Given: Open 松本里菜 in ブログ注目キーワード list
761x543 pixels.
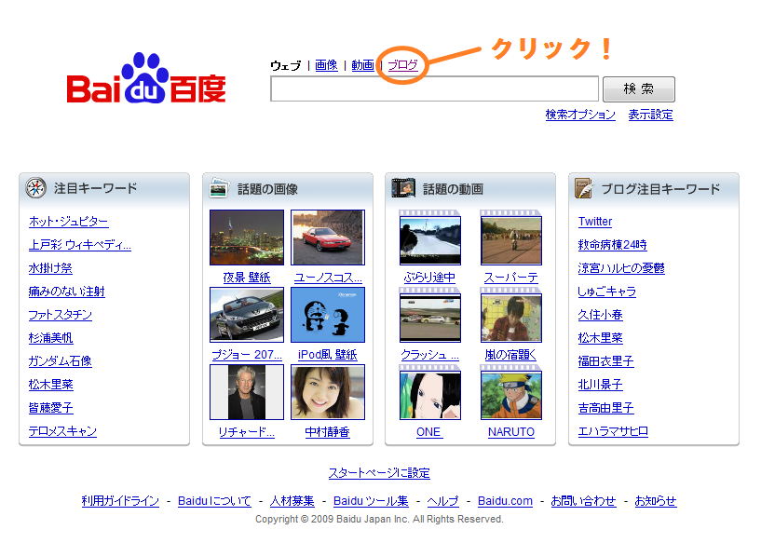Looking at the screenshot, I should [601, 338].
